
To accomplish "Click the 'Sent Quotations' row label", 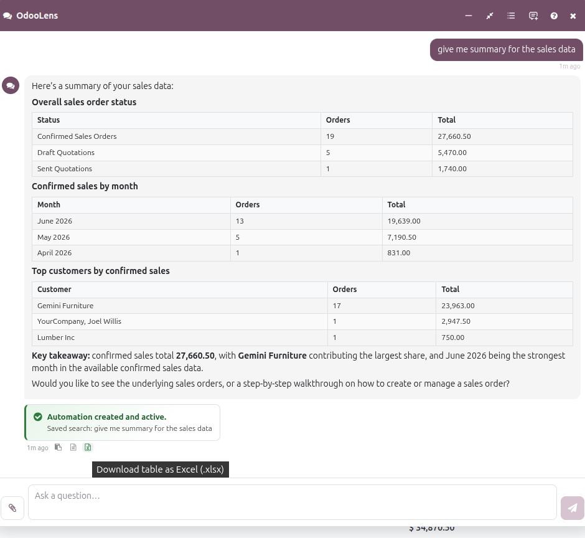I will pos(65,168).
